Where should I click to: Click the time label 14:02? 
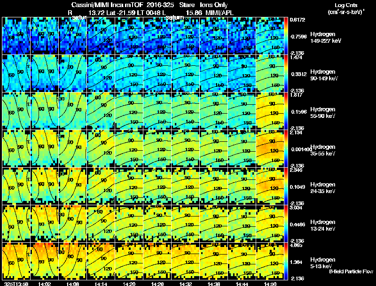point(44,284)
